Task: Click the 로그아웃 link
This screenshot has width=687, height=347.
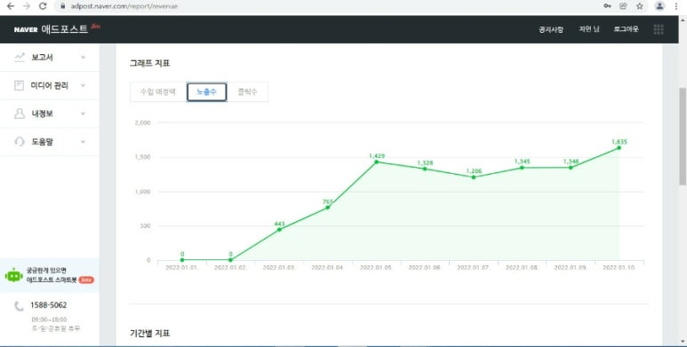Action: (x=626, y=29)
